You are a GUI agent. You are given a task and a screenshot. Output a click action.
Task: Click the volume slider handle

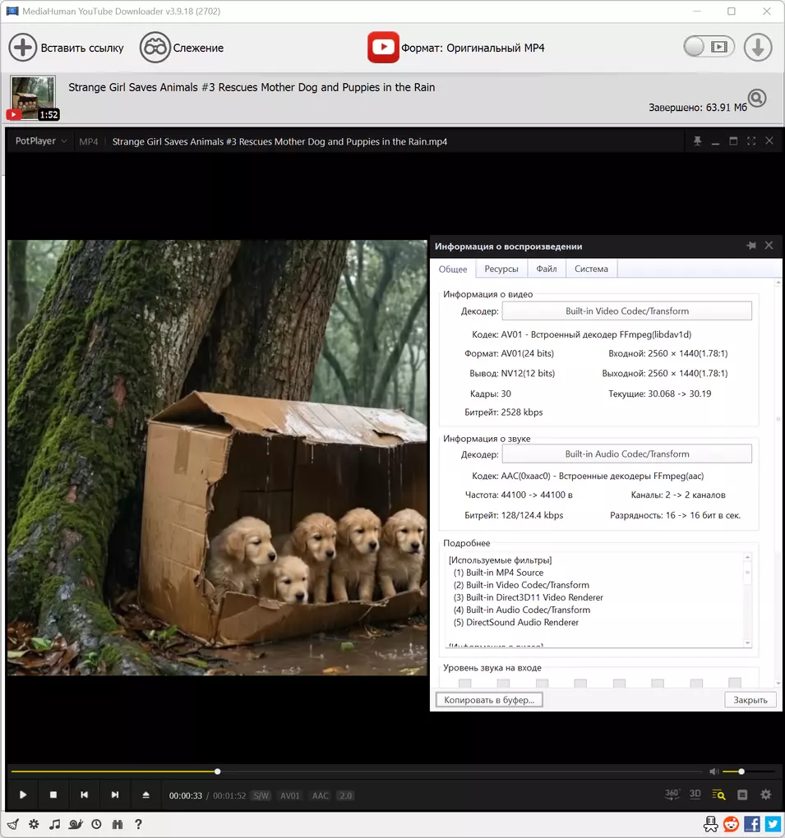pos(741,771)
